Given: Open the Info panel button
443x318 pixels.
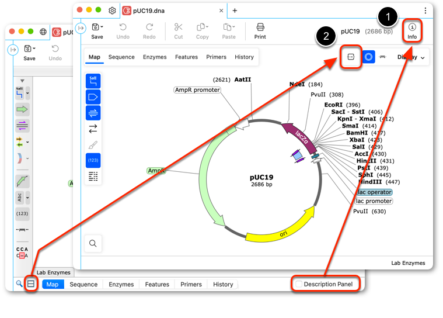Looking at the screenshot, I should [412, 30].
